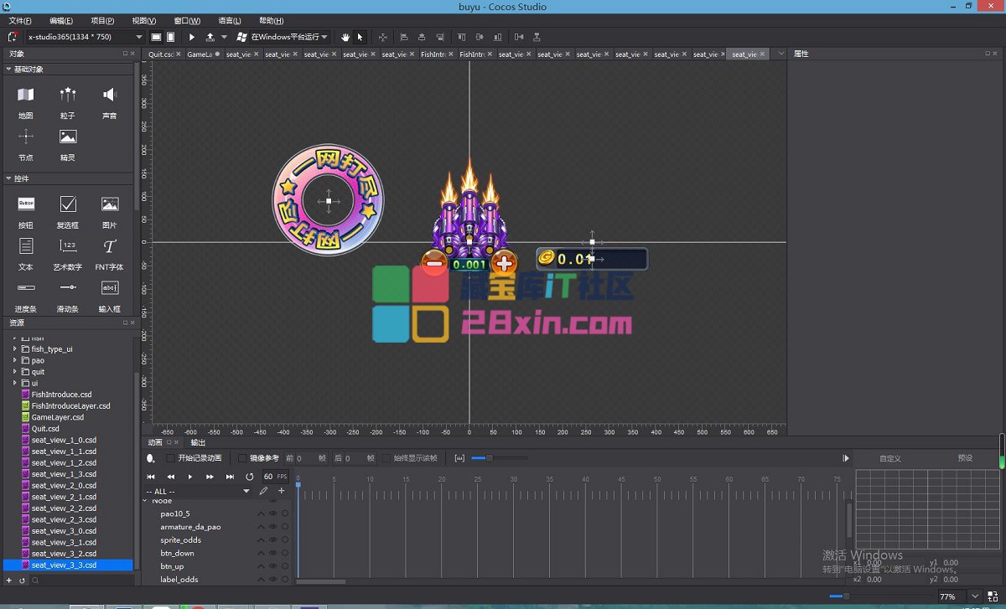Click the play preview toolbar button
The height and width of the screenshot is (609, 1006).
(x=192, y=37)
